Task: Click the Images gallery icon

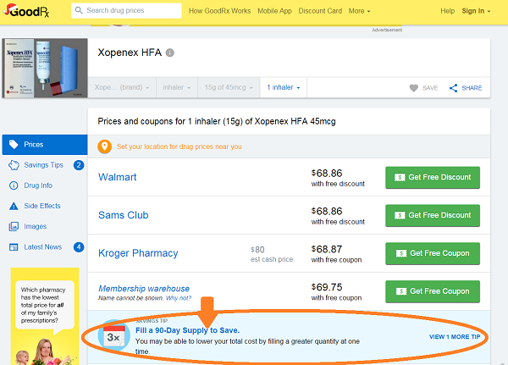Action: click(14, 226)
